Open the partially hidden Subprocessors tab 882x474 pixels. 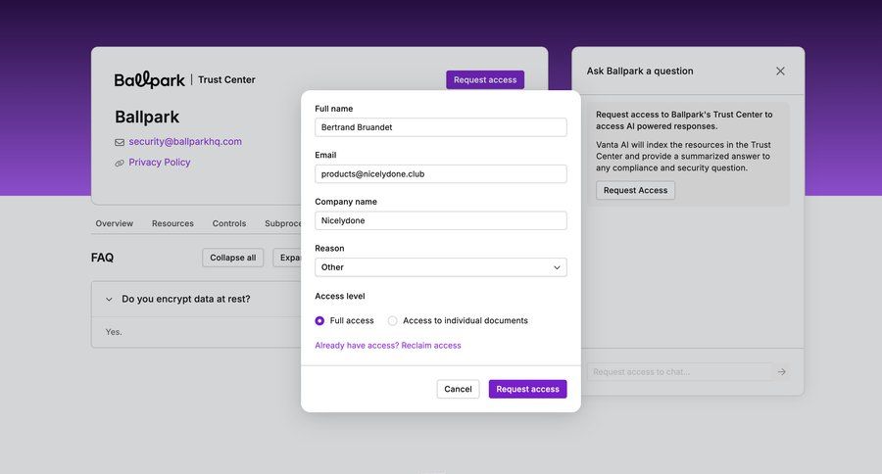[x=283, y=223]
